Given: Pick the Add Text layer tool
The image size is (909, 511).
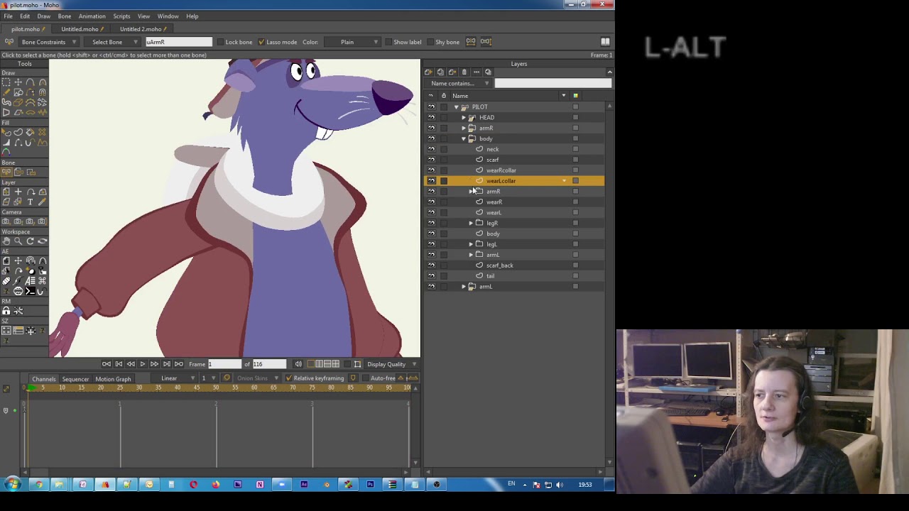Looking at the screenshot, I should 31,202.
